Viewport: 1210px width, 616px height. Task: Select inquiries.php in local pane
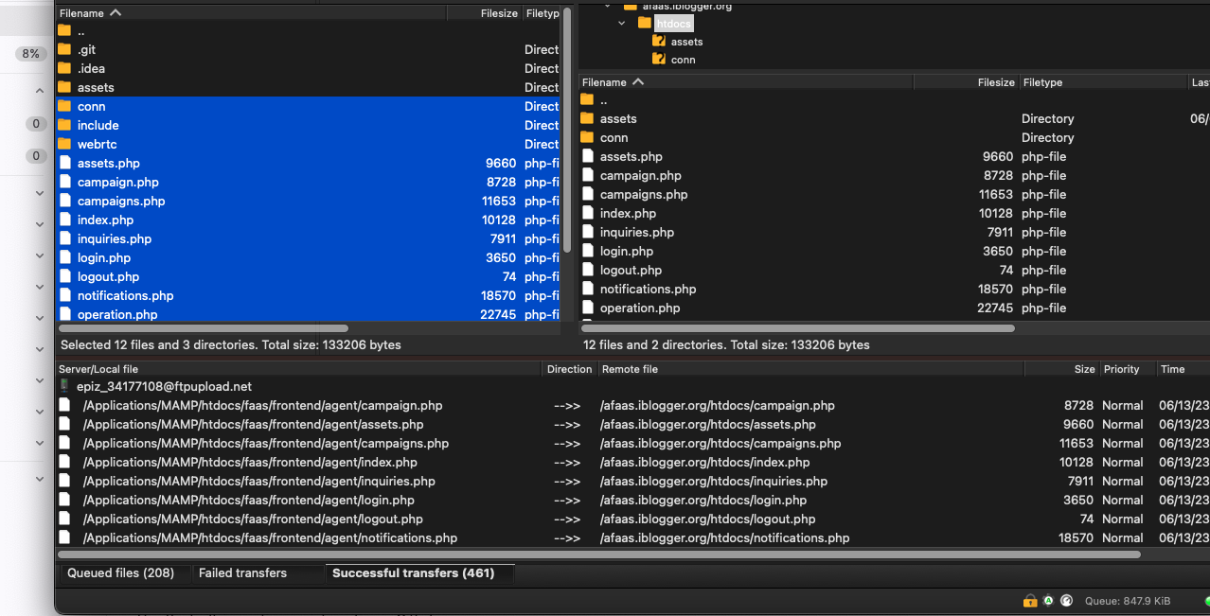308,238
